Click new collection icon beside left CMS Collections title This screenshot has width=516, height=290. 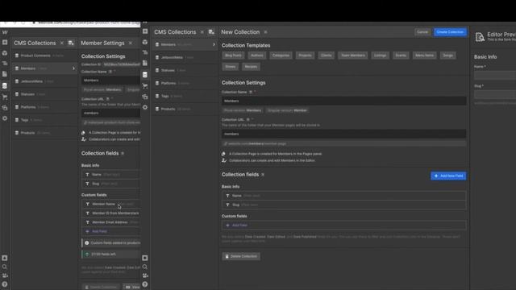pos(71,43)
